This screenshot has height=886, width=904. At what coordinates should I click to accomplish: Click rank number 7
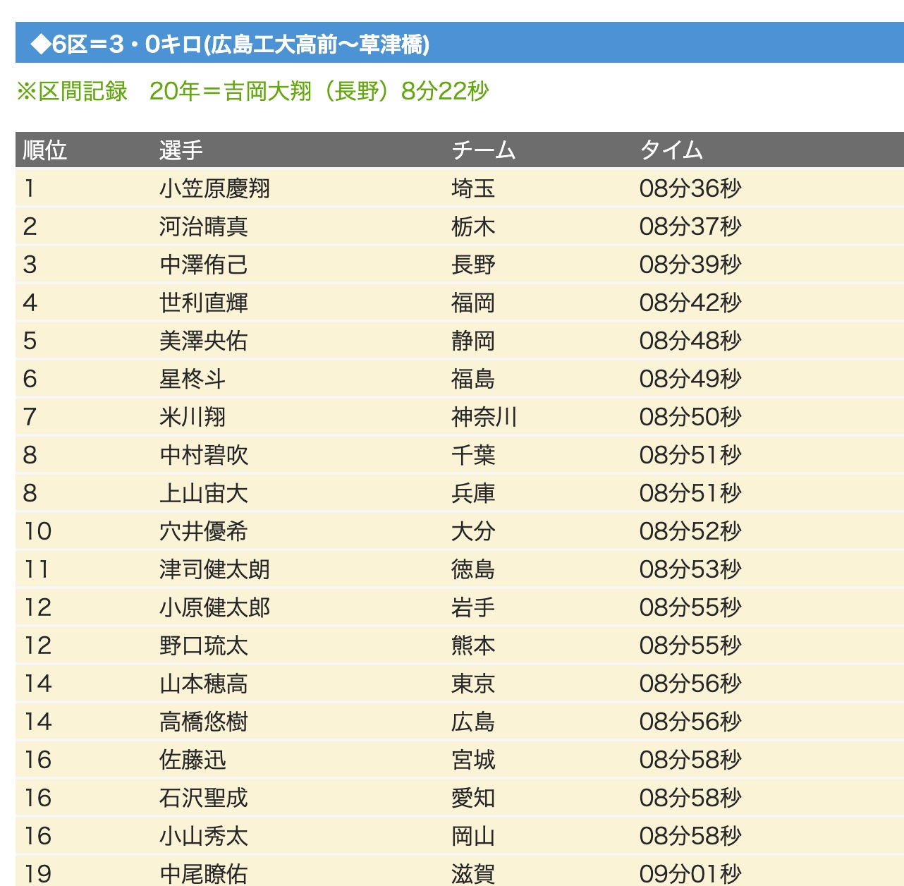click(30, 417)
